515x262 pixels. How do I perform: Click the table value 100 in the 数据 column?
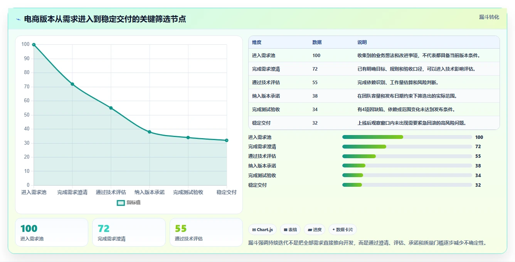pos(316,56)
